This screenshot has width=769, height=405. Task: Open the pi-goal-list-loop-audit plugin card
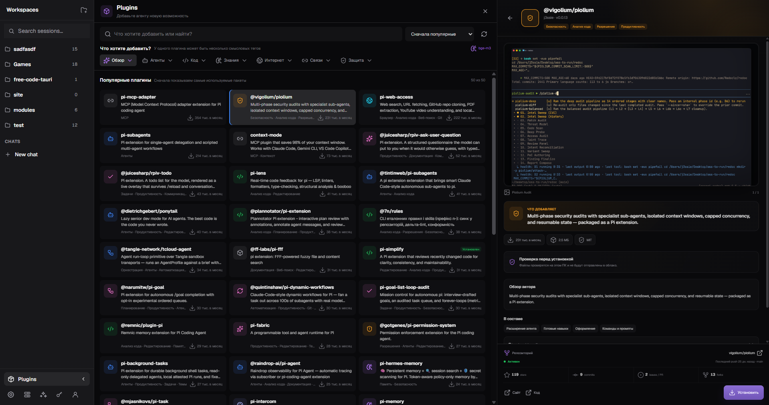(x=422, y=297)
